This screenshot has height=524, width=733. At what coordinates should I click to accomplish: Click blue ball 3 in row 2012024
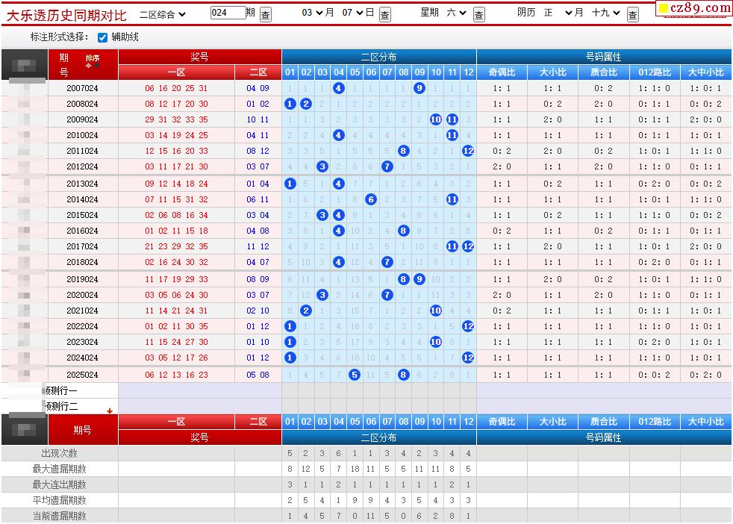point(322,166)
